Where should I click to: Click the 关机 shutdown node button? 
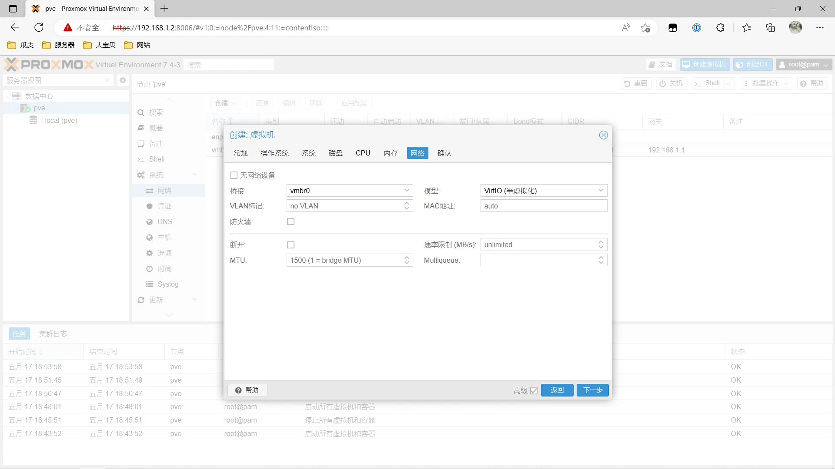pyautogui.click(x=671, y=83)
